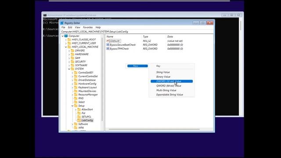The image size is (281, 158).
Task: Select the SETUPCL key
Action: click(x=86, y=117)
